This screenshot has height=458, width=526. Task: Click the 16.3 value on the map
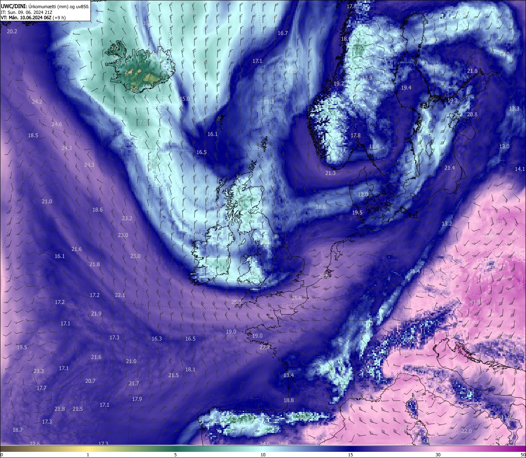coord(157,338)
